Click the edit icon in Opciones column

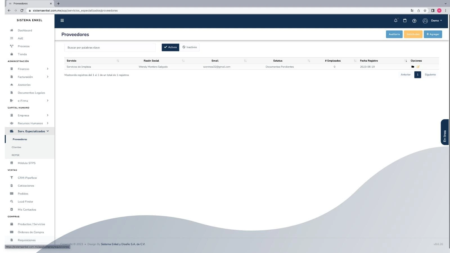click(x=418, y=67)
